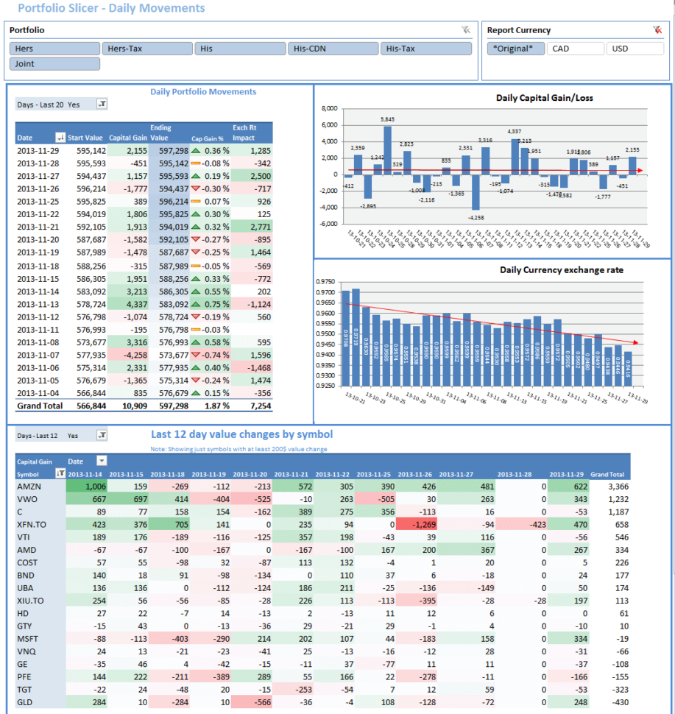Select the Hers-Tax portfolio button

pyautogui.click(x=146, y=48)
